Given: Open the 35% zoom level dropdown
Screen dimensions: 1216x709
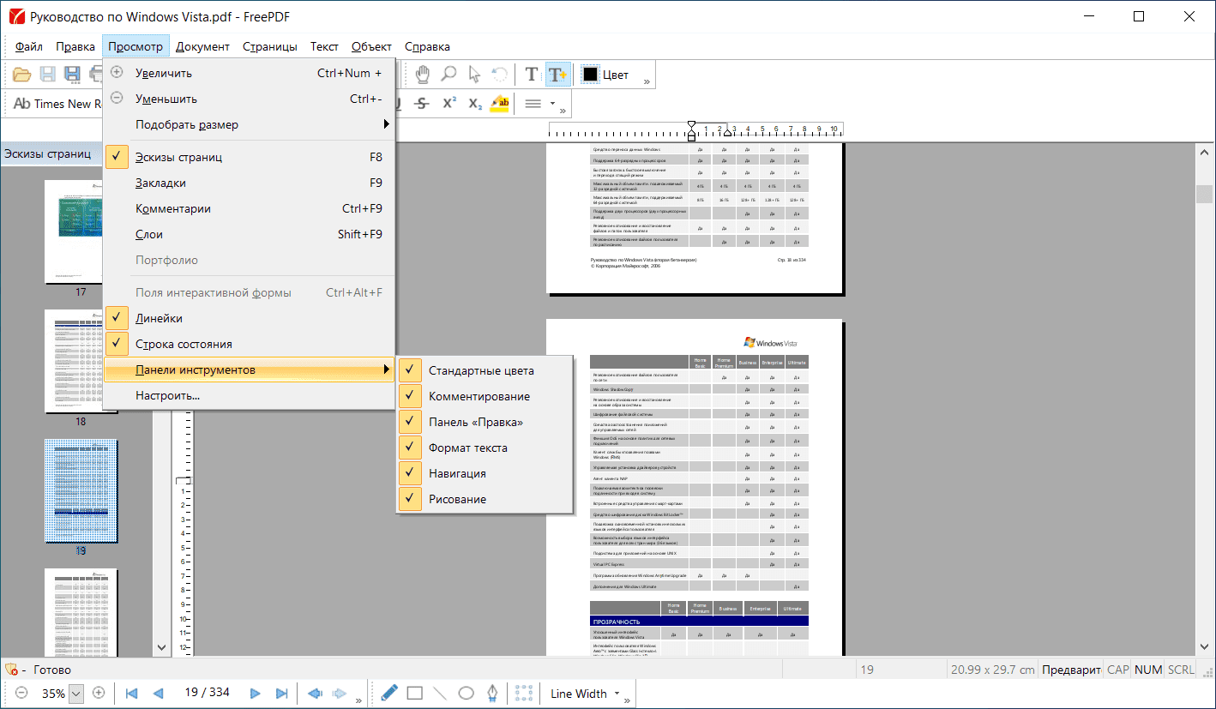Looking at the screenshot, I should (75, 694).
